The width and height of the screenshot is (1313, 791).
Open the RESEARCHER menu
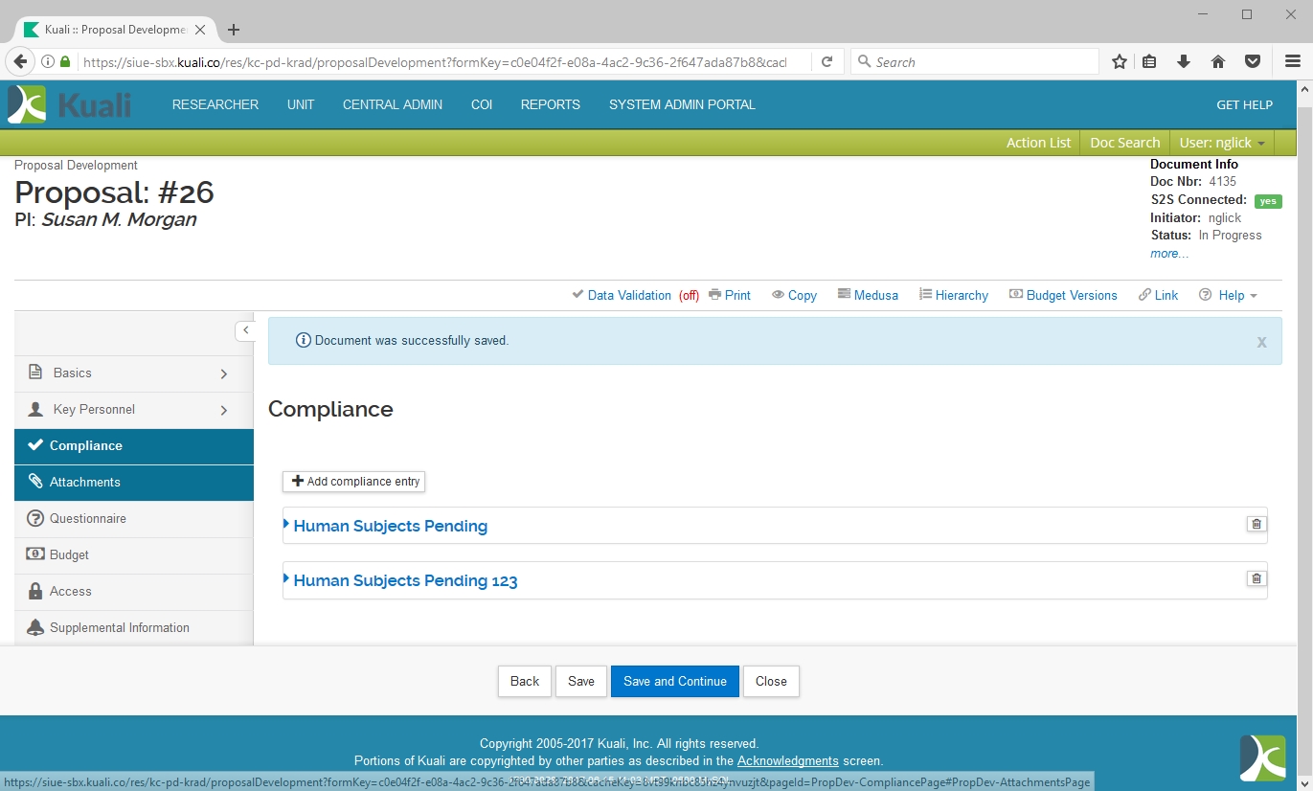pyautogui.click(x=215, y=104)
